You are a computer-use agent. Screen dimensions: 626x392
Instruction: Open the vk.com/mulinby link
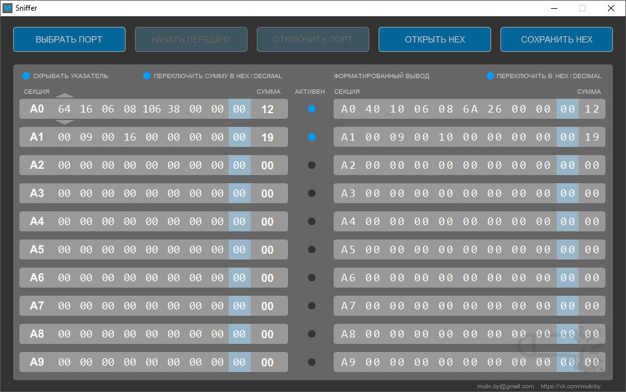click(x=570, y=386)
